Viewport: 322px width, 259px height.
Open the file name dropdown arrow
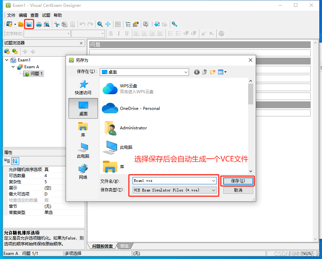point(214,181)
